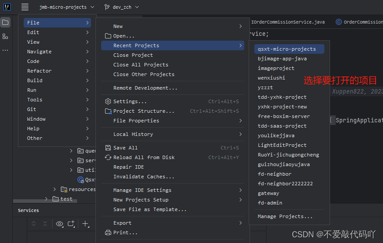Choose Close Other Projects
Viewport: 383px width, 243px height.
coord(173,74)
